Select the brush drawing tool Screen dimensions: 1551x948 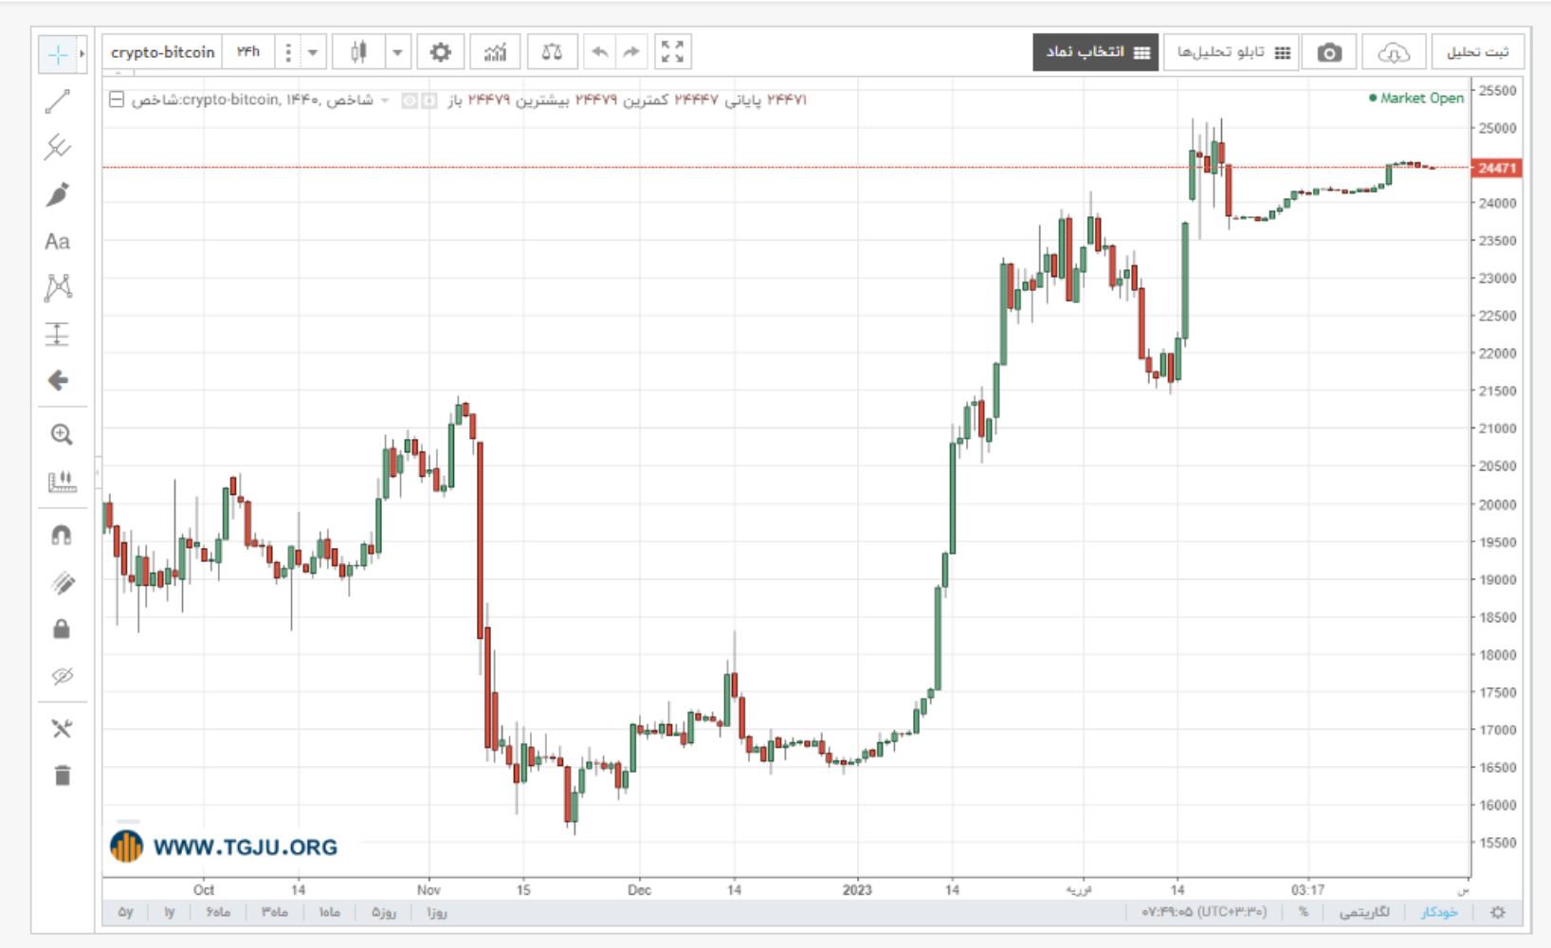click(x=58, y=194)
